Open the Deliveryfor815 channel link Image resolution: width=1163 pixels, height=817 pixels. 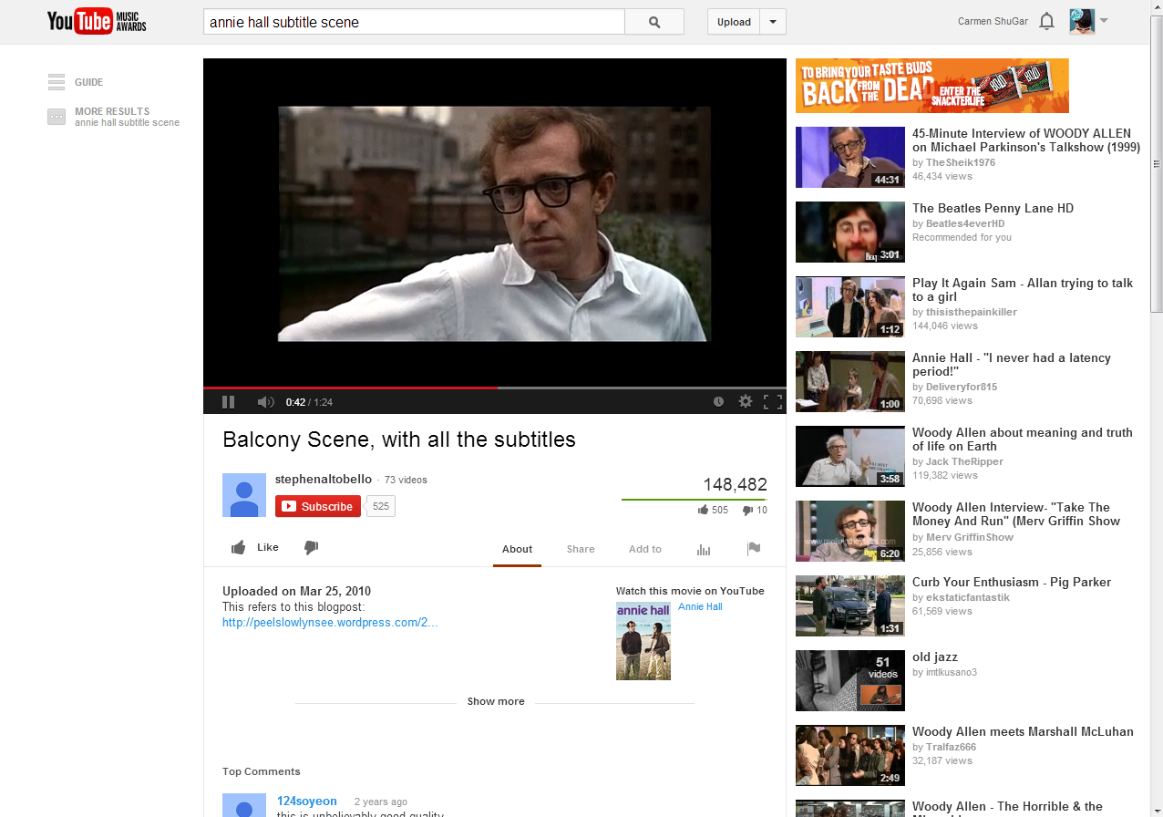[x=962, y=387]
